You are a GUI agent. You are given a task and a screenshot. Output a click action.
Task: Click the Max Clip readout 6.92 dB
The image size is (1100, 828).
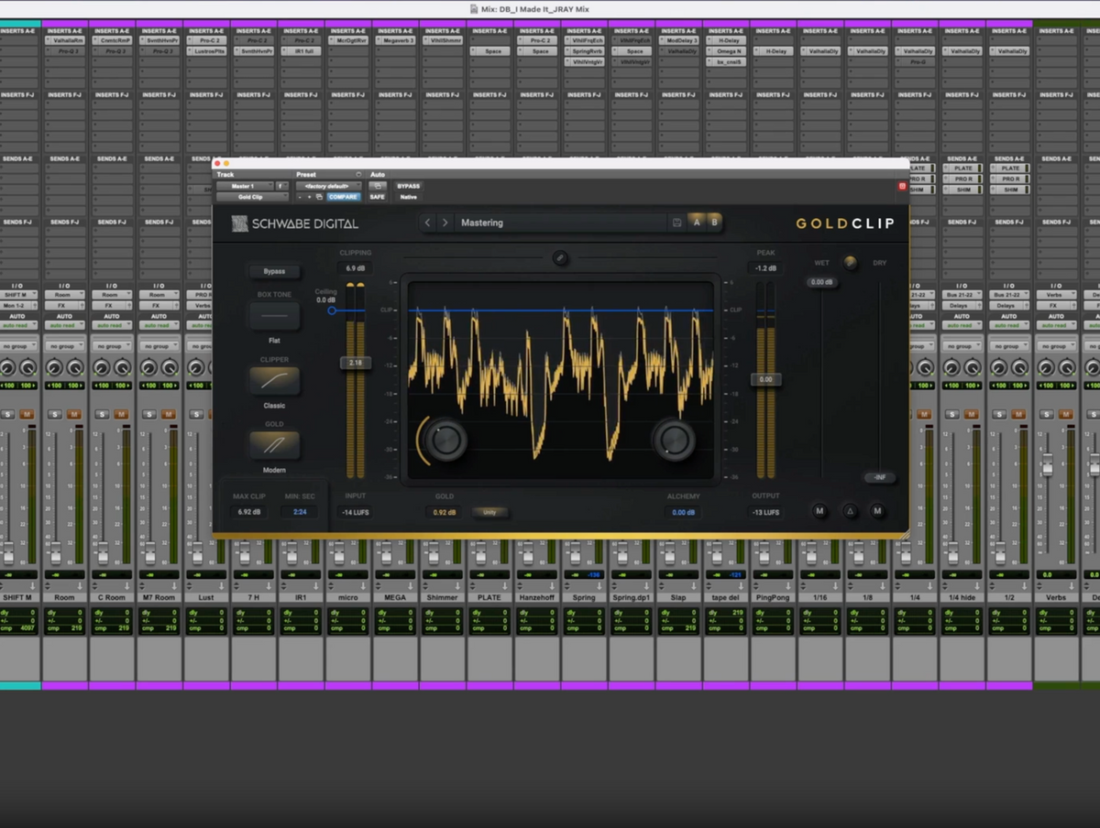pyautogui.click(x=249, y=512)
